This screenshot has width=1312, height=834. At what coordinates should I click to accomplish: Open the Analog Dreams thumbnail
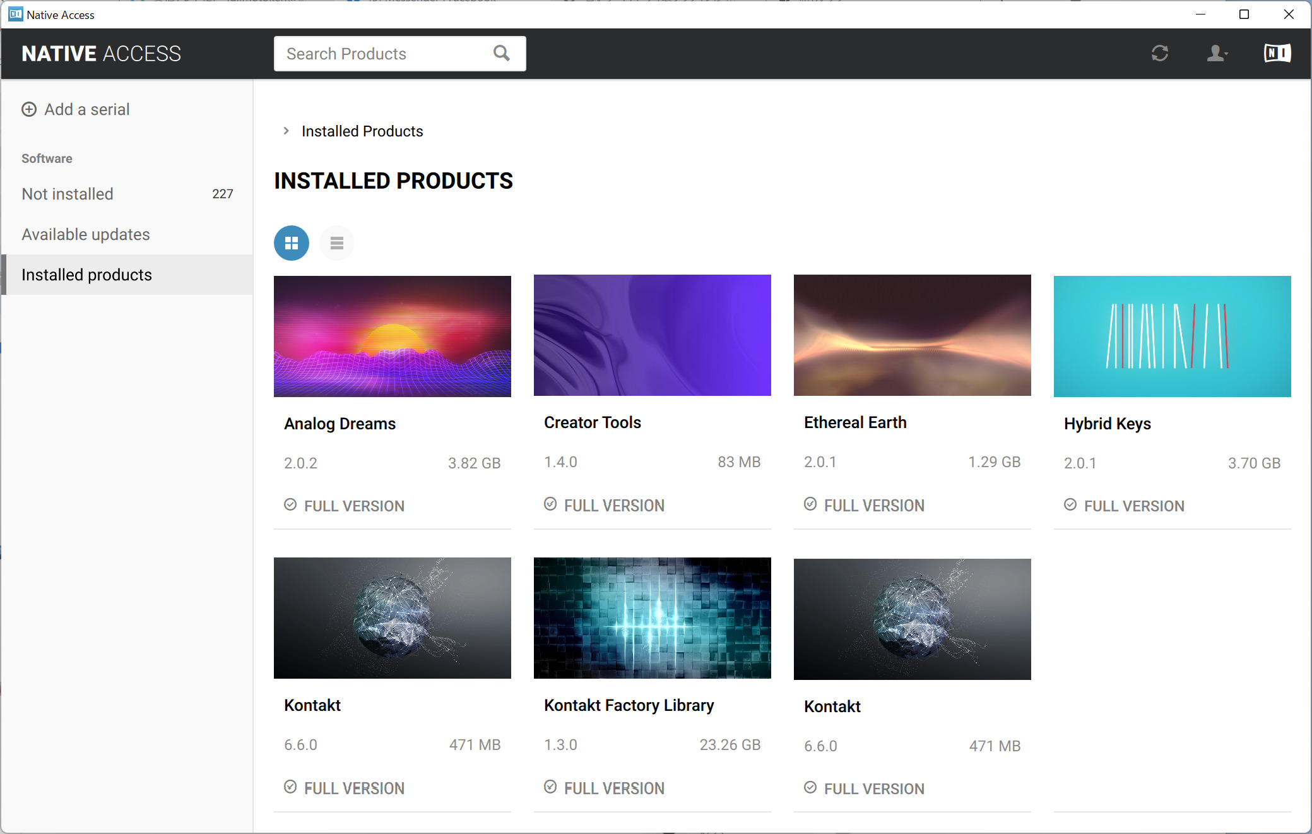[393, 336]
